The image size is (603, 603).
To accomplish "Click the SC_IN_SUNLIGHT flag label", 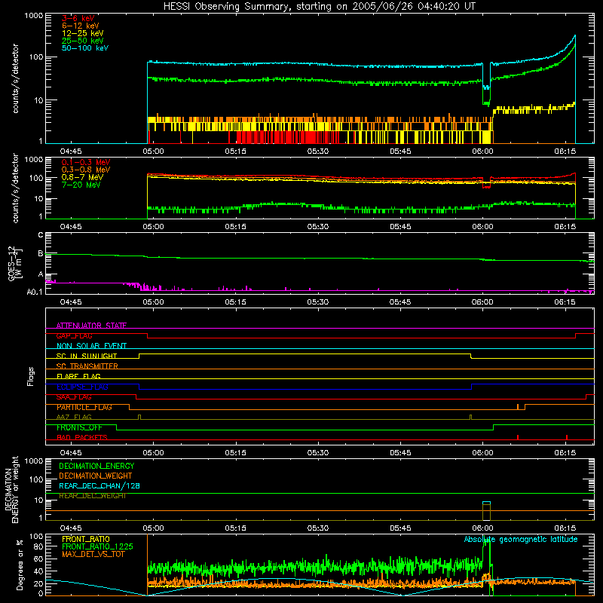I will (87, 356).
